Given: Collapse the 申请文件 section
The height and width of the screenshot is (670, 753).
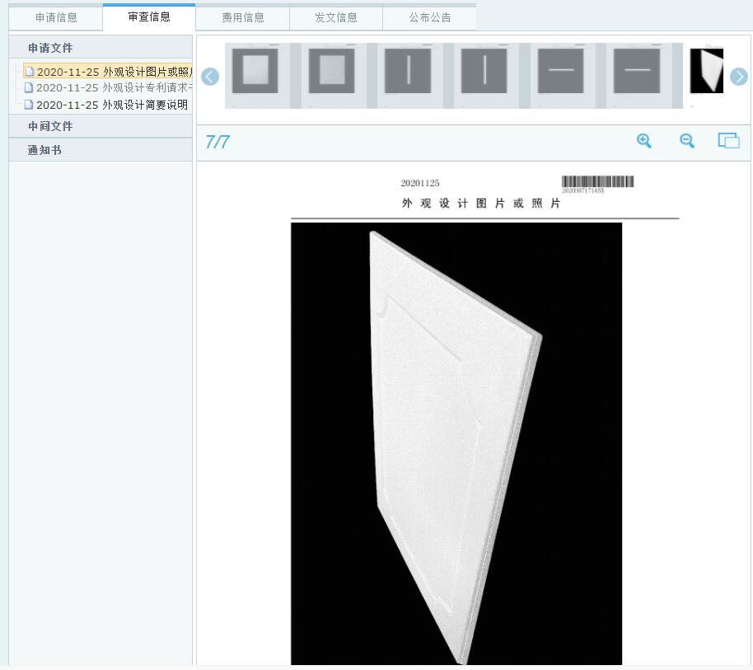Looking at the screenshot, I should (x=50, y=48).
